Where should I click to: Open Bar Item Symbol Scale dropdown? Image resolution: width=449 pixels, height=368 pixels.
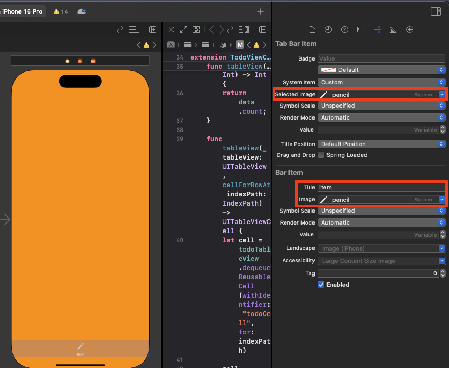click(381, 211)
